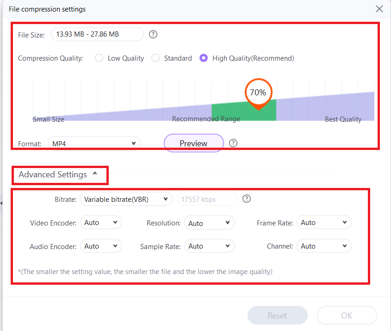
Task: Click the File Size input field
Action: (97, 34)
